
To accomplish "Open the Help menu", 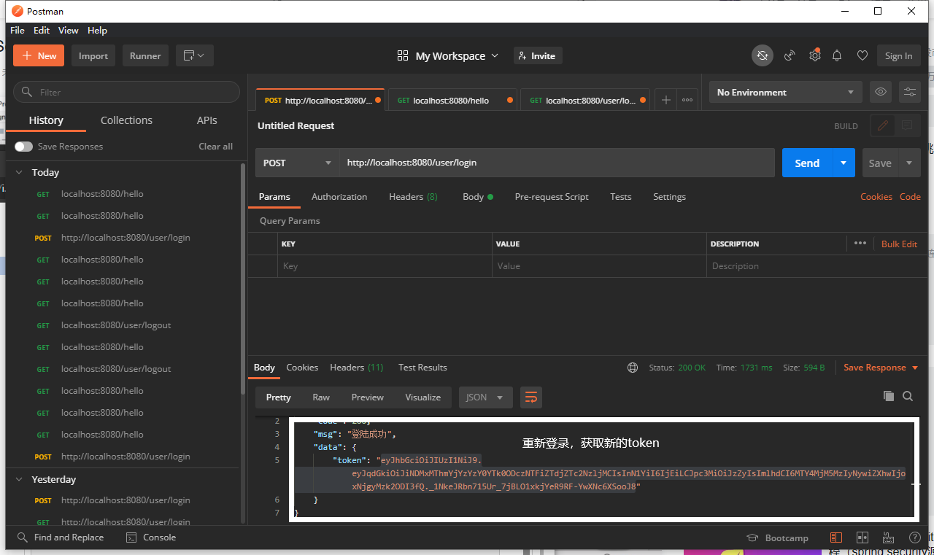I will pos(97,31).
